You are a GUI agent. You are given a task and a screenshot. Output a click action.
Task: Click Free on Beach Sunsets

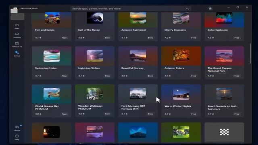pos(237,114)
